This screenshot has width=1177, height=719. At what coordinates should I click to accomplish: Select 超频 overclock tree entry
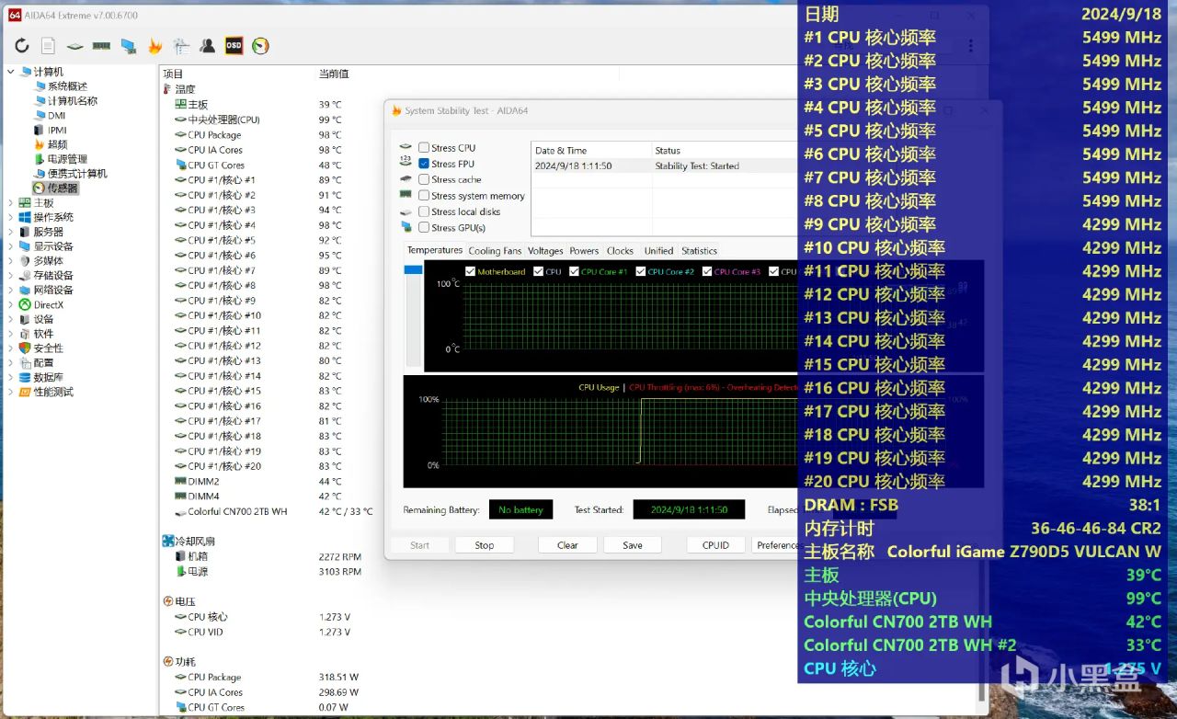[57, 144]
